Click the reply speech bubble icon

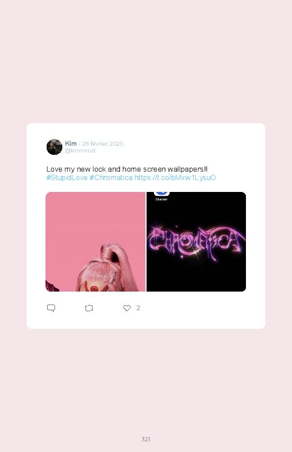[x=51, y=308]
